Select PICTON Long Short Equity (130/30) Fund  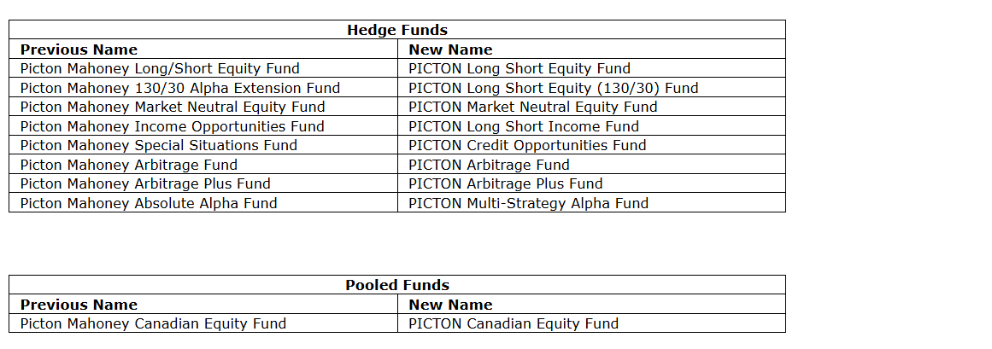(553, 88)
